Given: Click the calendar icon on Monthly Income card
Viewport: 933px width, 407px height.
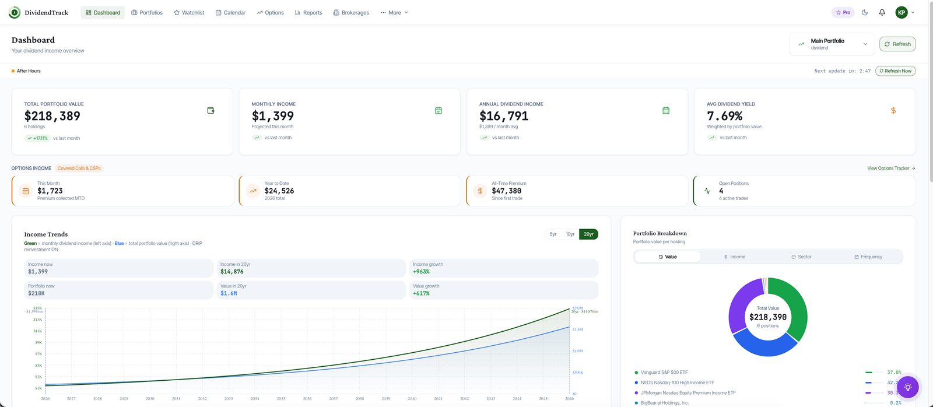Looking at the screenshot, I should pos(439,110).
